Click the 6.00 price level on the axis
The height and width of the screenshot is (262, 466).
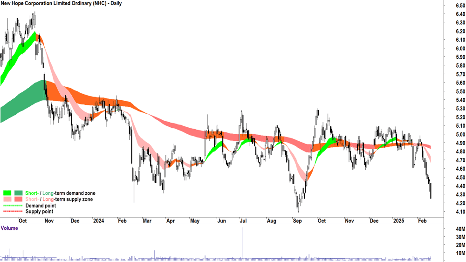460,48
